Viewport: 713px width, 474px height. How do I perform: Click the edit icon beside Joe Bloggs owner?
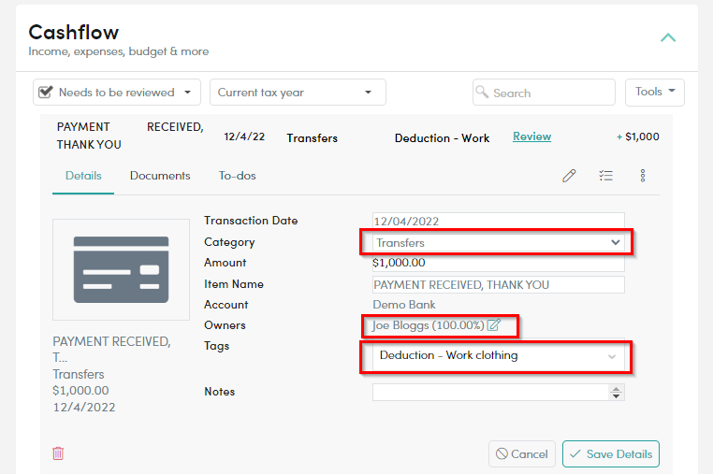[494, 325]
